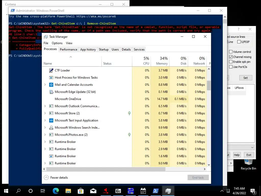Uncheck the Channel mixing checkbox

[231, 57]
